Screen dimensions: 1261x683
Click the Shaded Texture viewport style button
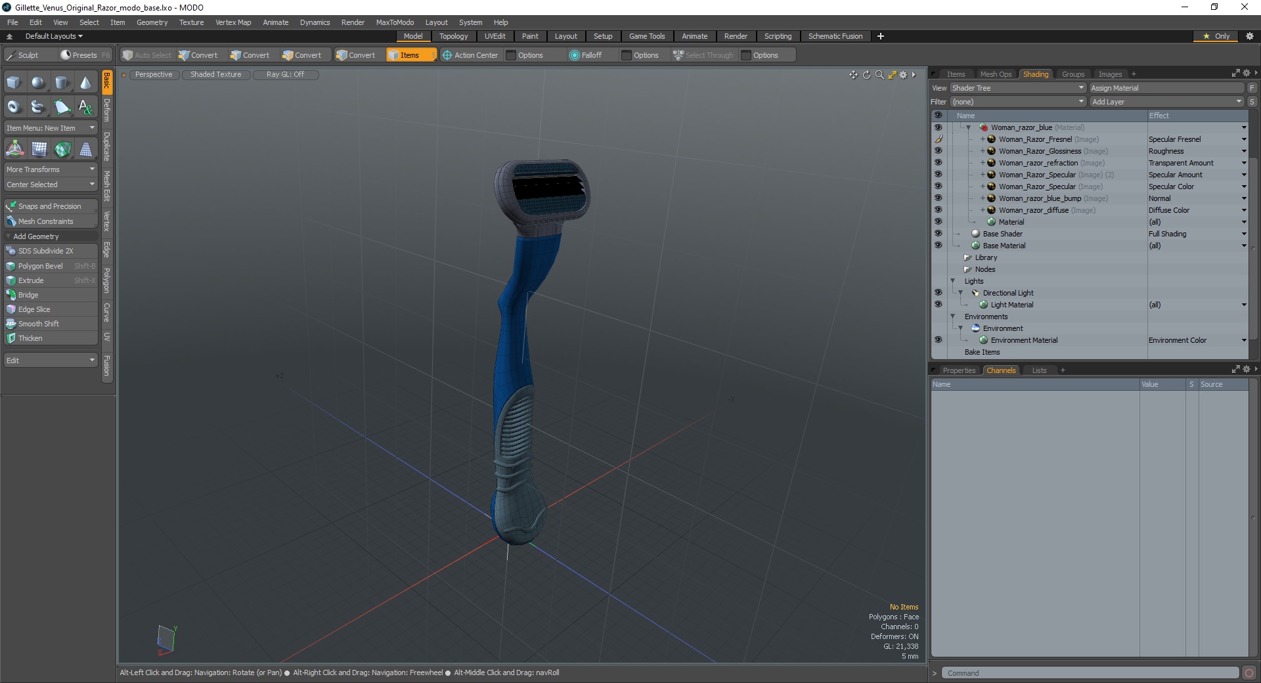[x=216, y=75]
